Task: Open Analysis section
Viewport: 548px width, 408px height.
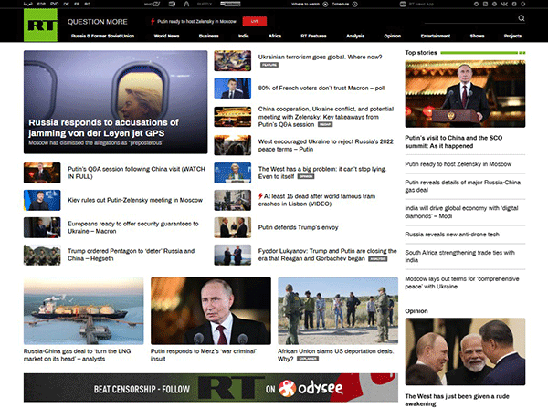Action: coord(355,36)
